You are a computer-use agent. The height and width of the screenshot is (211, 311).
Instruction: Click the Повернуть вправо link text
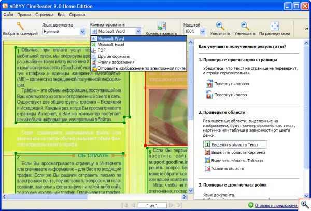coord(232,84)
